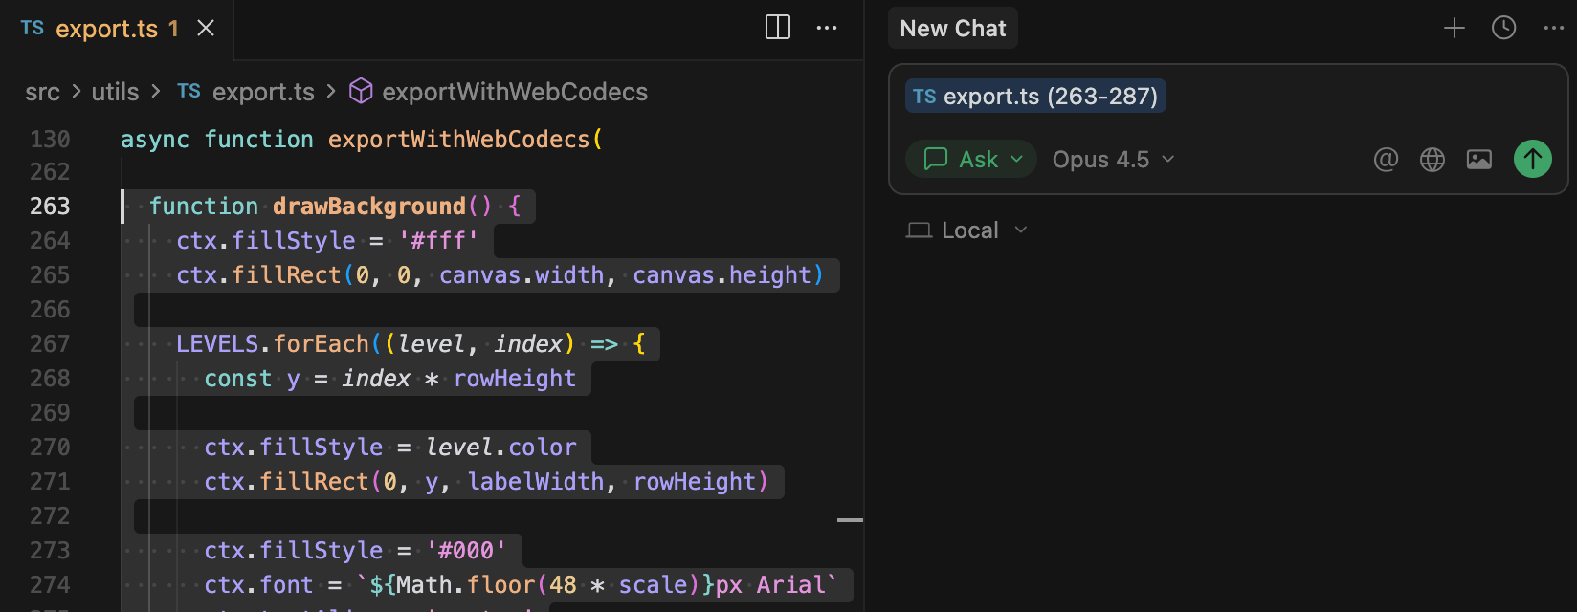Click the export.ts (263-287) context chip
The image size is (1577, 612).
1035,97
